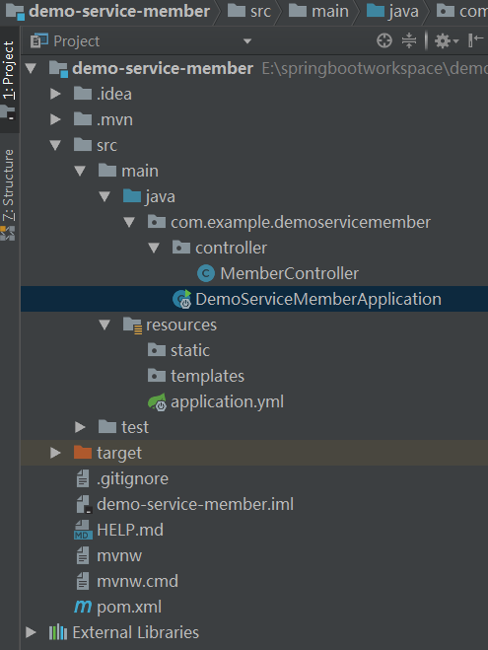Viewport: 488px width, 650px height.
Task: Collapse the java folder arrow
Action: coord(105,196)
